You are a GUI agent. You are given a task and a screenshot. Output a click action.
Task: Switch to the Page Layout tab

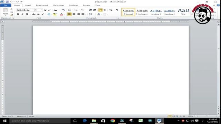pyautogui.click(x=42, y=5)
